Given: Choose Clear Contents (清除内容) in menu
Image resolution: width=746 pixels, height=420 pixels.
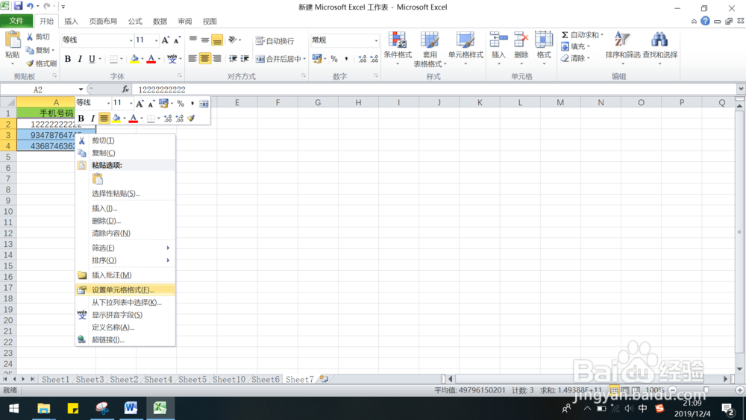Looking at the screenshot, I should [125, 233].
